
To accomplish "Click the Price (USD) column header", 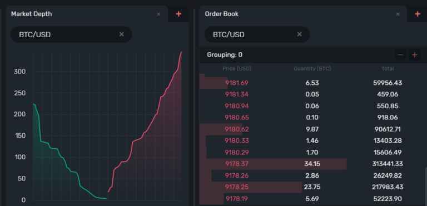I will 237,69.
